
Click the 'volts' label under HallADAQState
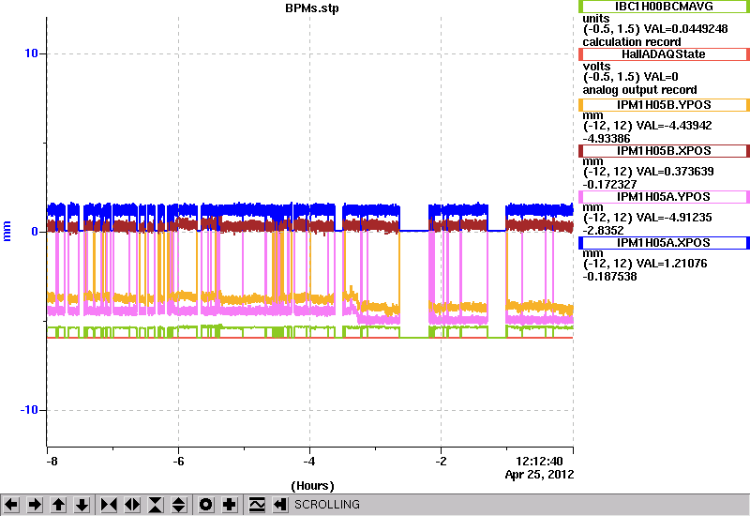click(596, 66)
